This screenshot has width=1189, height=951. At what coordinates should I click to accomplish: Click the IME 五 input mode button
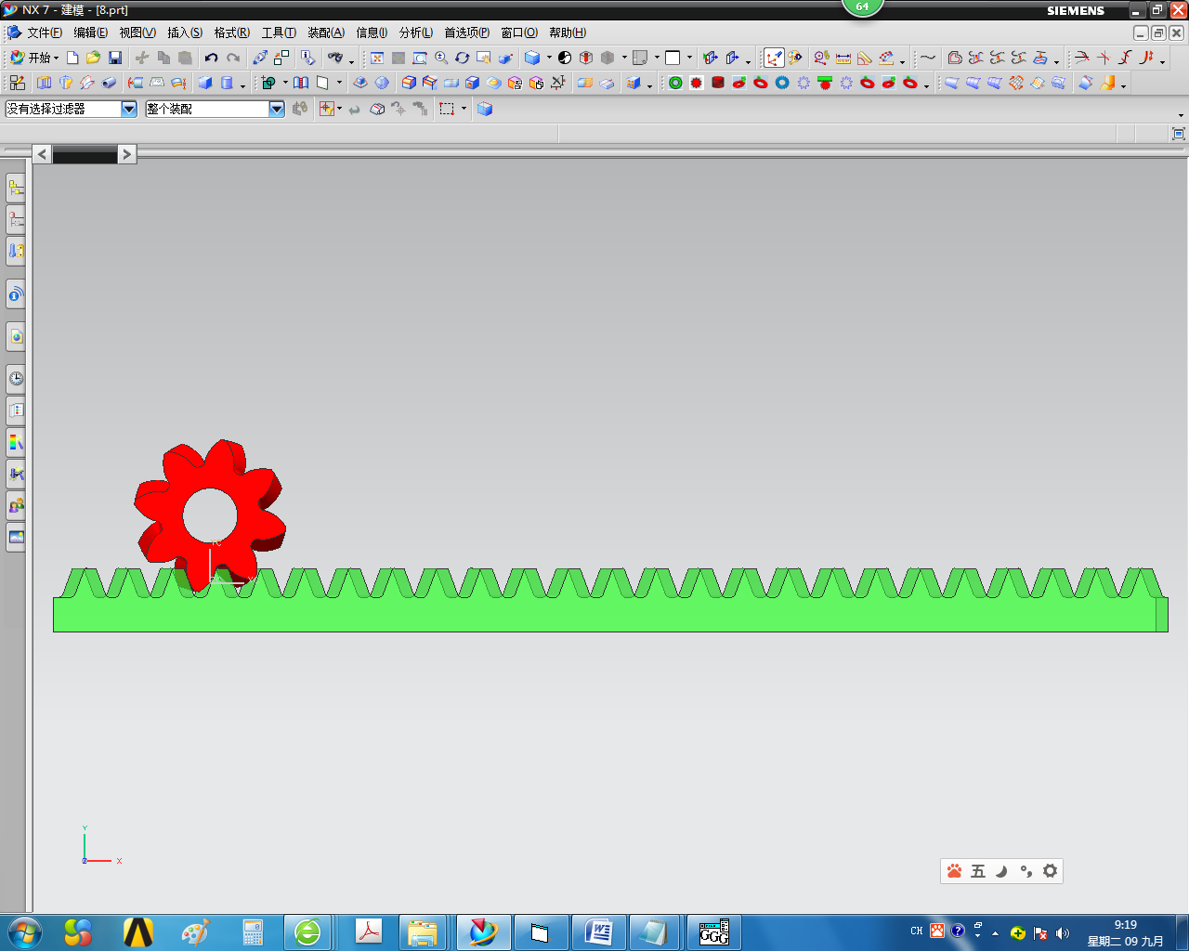pos(977,871)
